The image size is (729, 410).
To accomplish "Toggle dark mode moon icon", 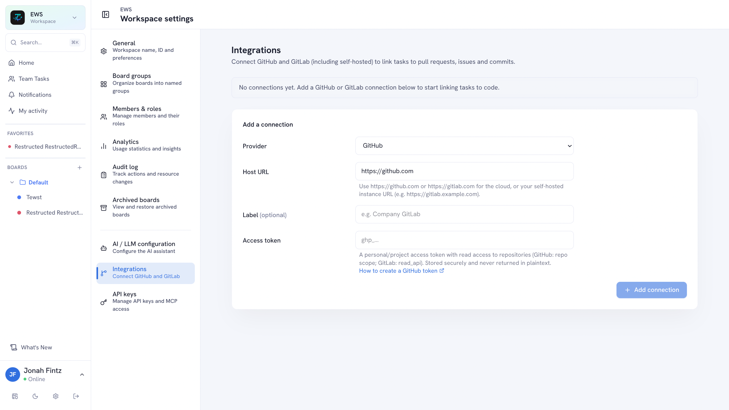I will pos(35,396).
